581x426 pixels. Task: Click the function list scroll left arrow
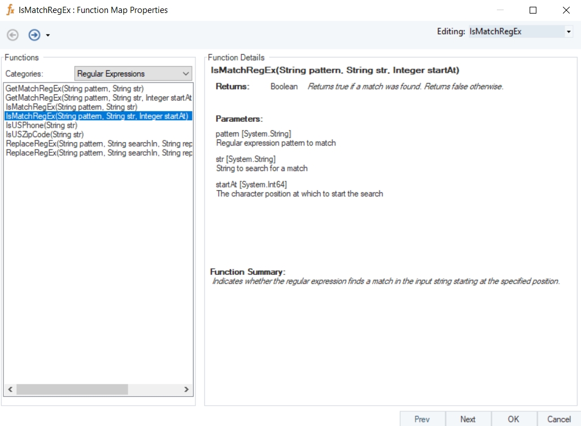[x=10, y=390]
